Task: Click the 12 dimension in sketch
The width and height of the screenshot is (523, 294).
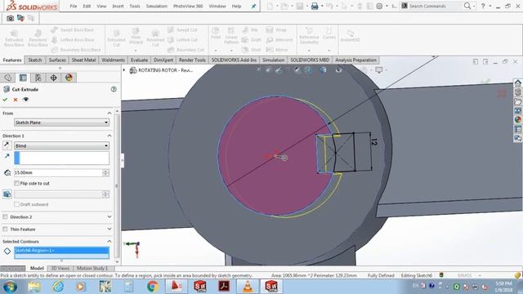Action: click(373, 142)
